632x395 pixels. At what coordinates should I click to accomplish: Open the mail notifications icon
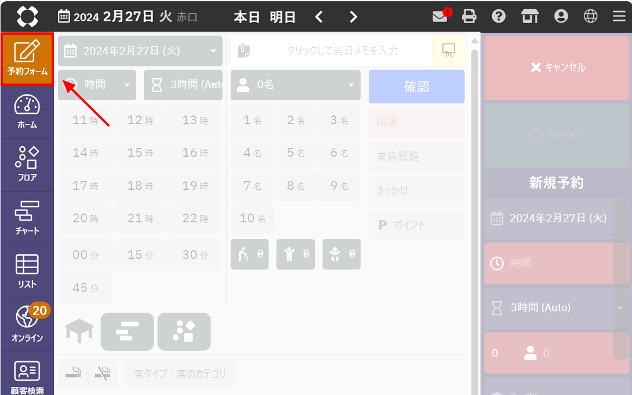[441, 16]
